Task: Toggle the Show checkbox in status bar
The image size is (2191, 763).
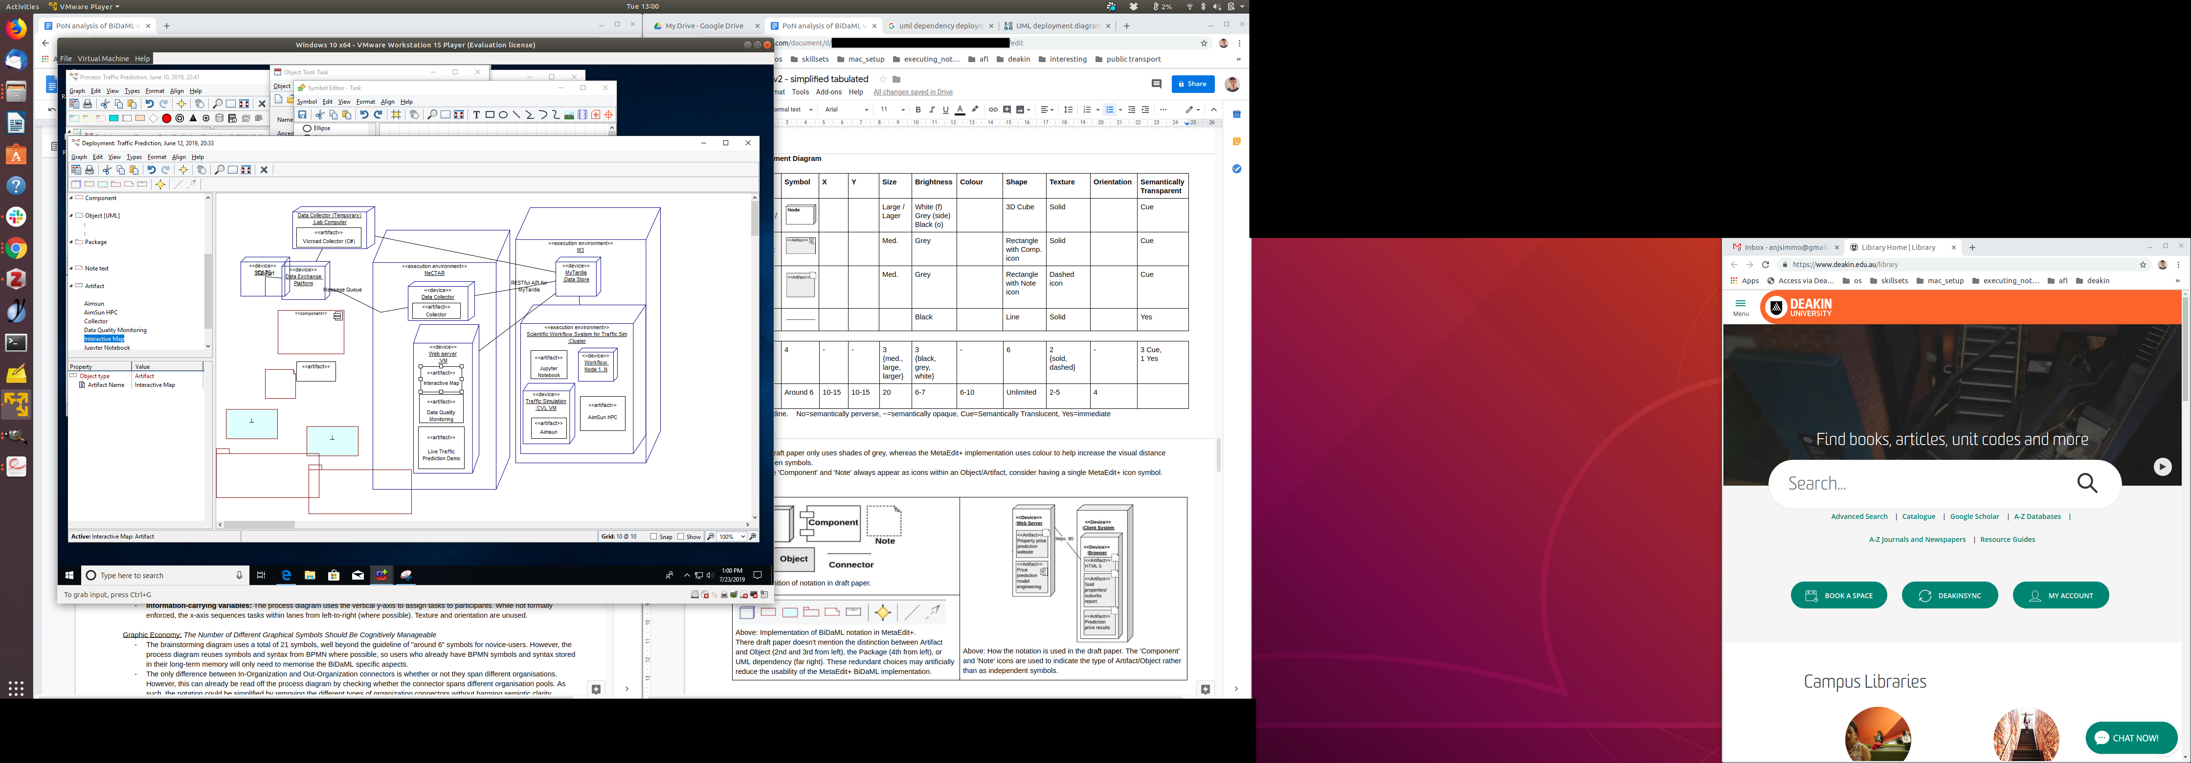Action: (x=680, y=537)
